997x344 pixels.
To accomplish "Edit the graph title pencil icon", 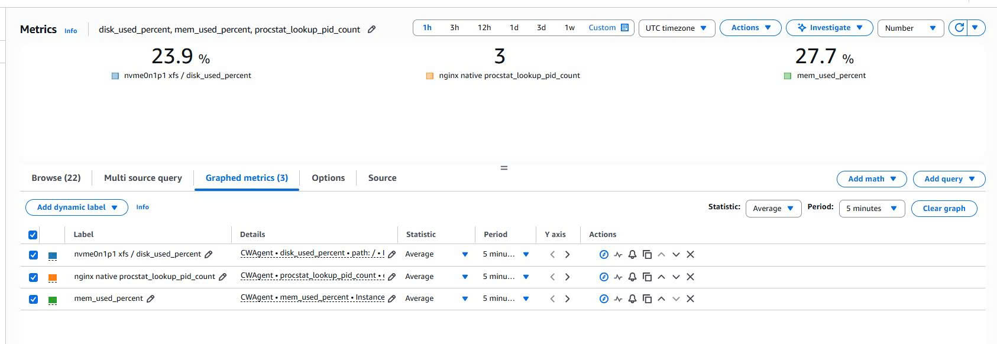I will pos(371,29).
